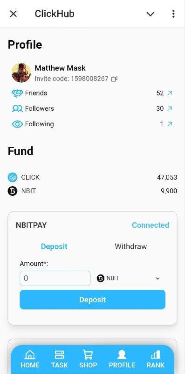Select PROFILE in bottom navigation

pos(122,359)
